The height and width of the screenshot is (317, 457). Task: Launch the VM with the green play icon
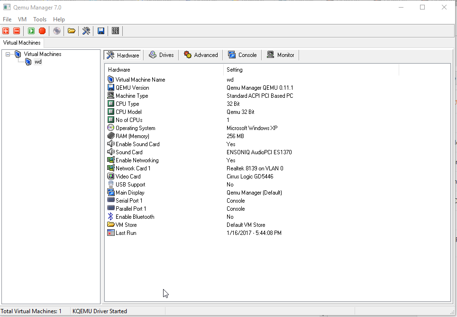30,30
